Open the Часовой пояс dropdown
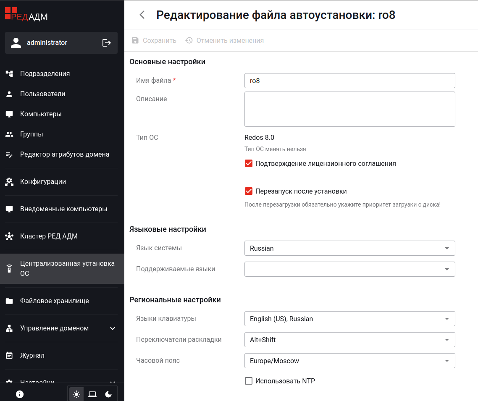478x401 pixels. tap(349, 361)
